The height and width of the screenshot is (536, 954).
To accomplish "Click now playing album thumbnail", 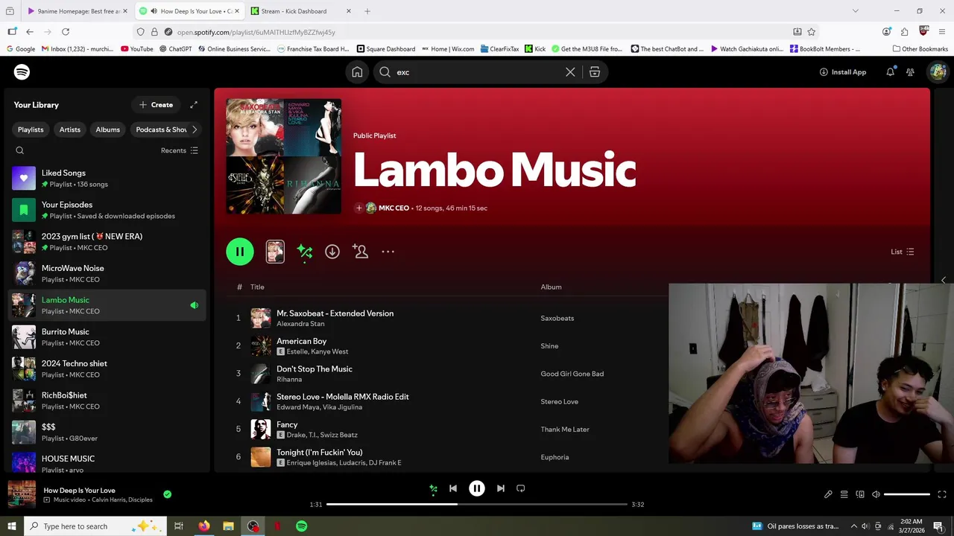I will (22, 494).
